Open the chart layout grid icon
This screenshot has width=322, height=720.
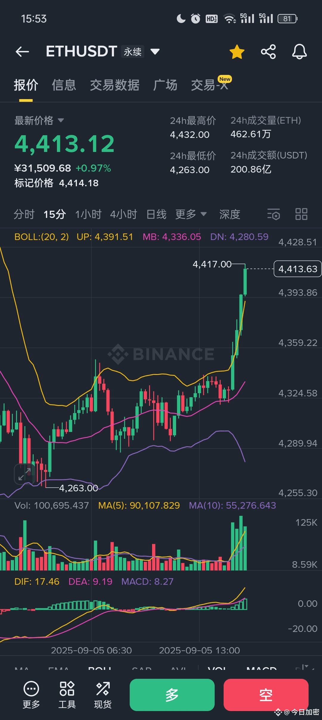pos(301,214)
